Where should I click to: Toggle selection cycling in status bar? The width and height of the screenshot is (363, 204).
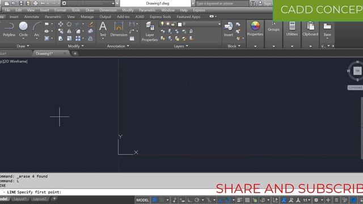tap(255, 200)
